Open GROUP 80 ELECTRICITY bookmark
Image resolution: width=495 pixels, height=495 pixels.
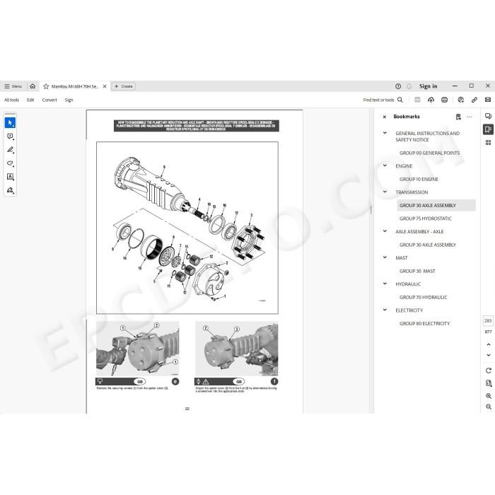[x=424, y=323]
